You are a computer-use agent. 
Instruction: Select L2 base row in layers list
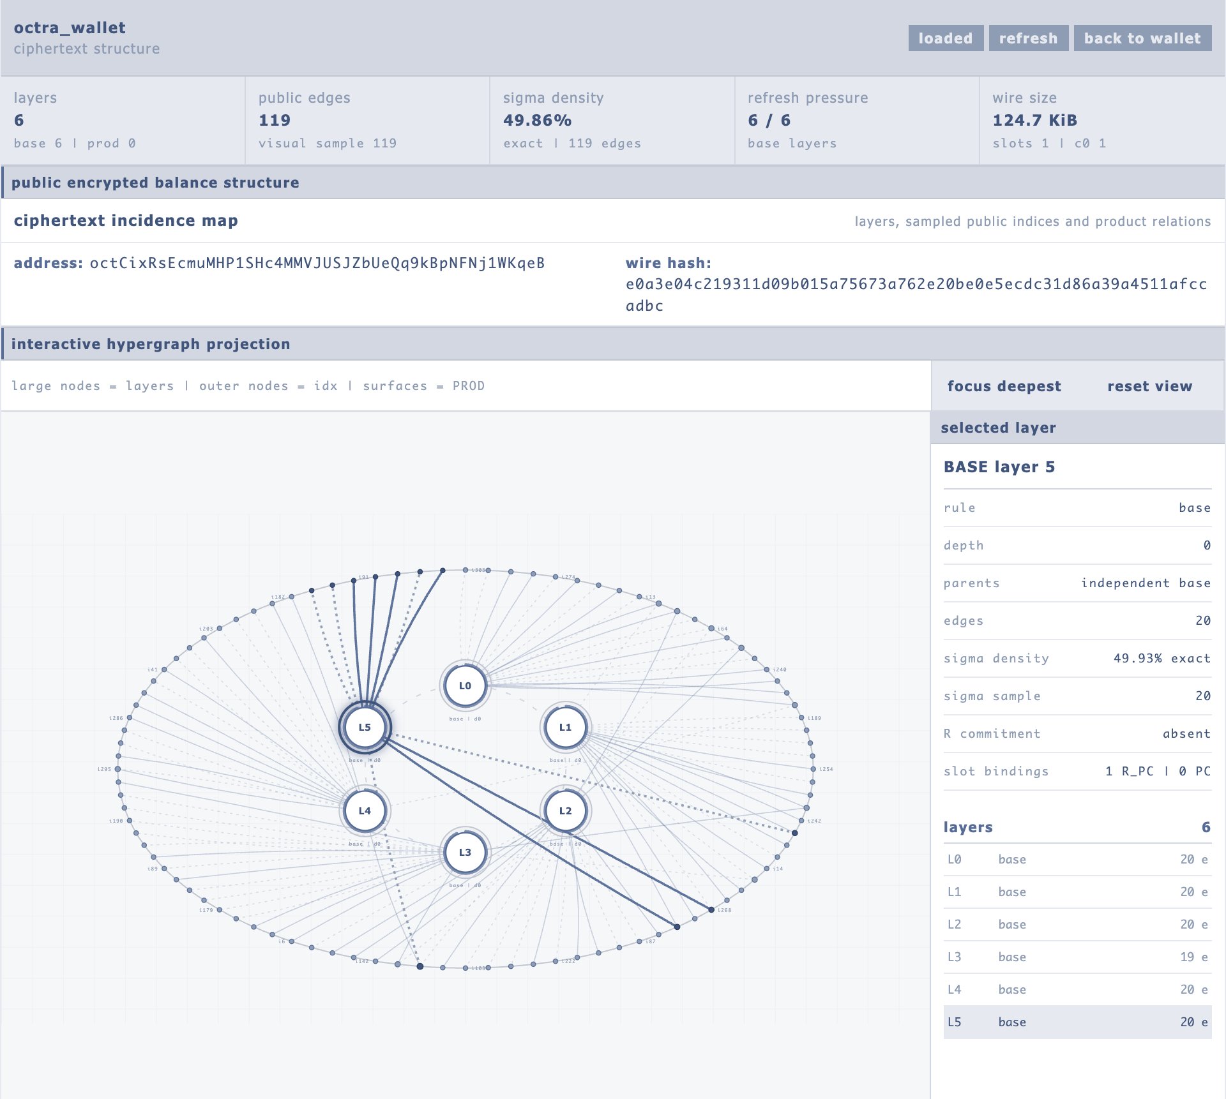pyautogui.click(x=1077, y=925)
